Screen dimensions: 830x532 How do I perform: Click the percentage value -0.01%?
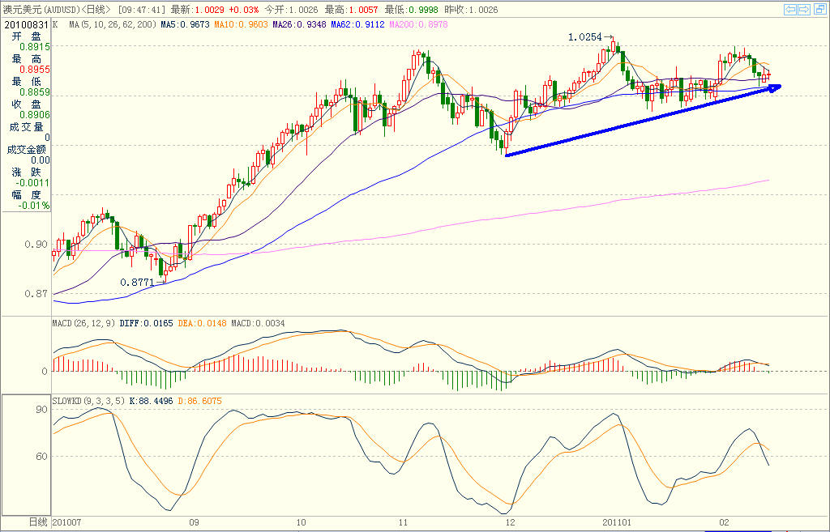pos(34,206)
